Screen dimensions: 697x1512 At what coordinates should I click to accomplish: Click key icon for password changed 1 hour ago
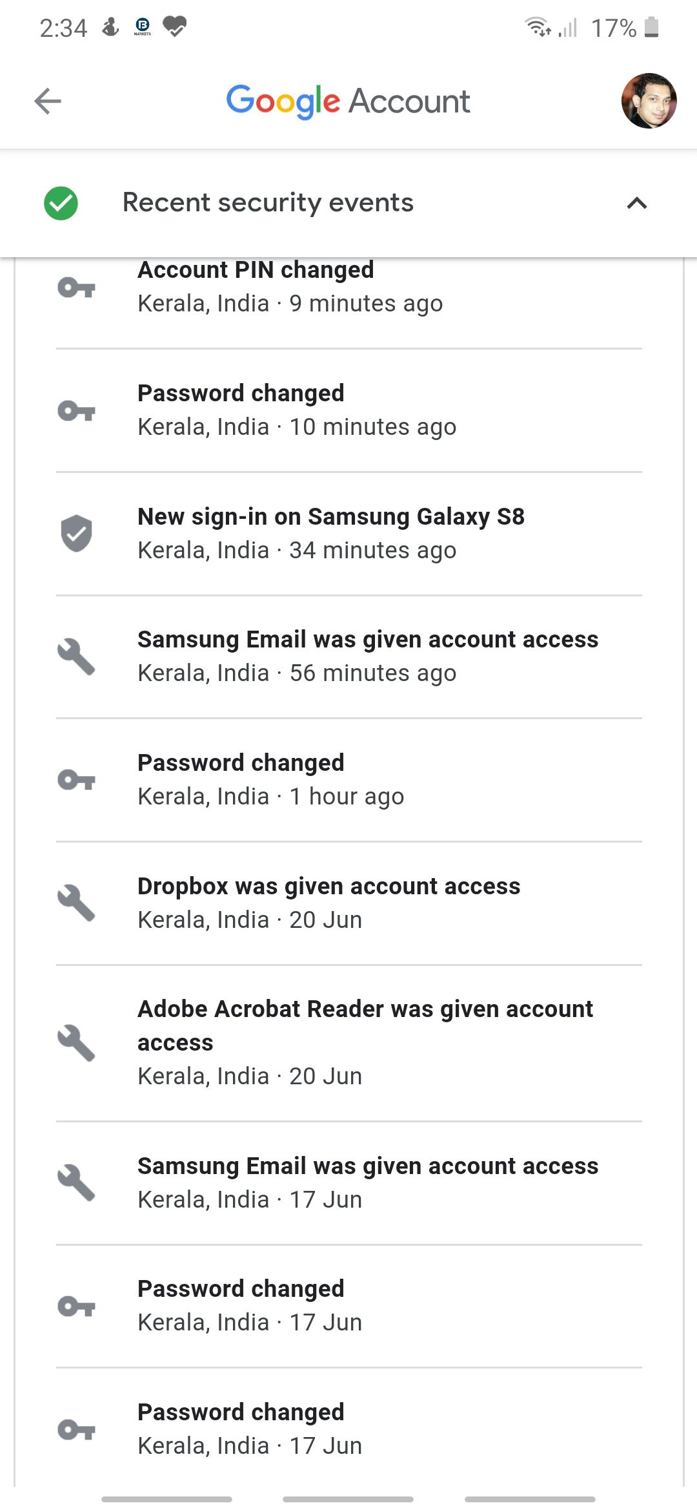(76, 780)
